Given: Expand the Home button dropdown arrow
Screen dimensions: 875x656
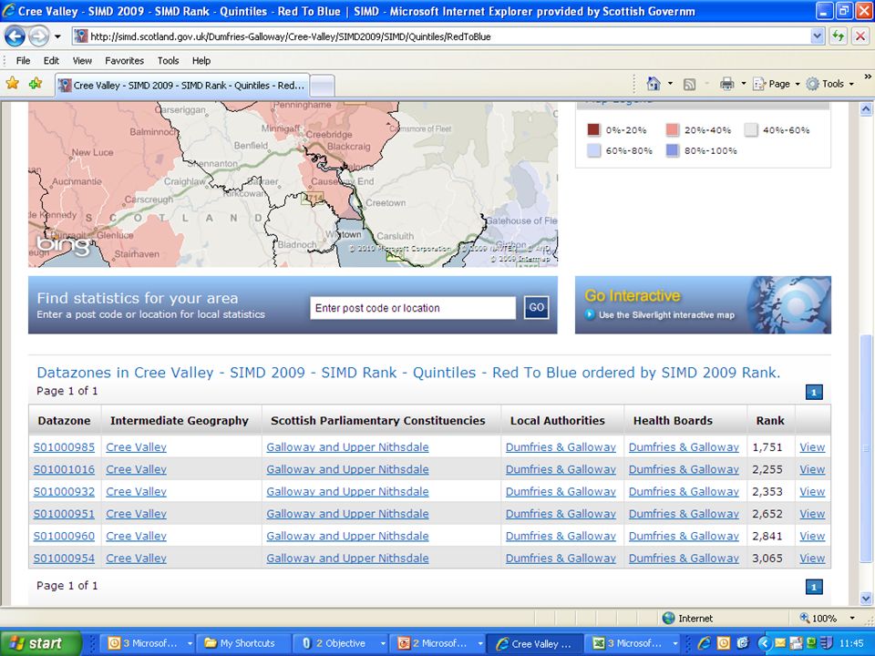Looking at the screenshot, I should pos(670,84).
